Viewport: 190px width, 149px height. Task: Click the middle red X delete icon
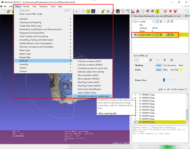tap(170, 11)
